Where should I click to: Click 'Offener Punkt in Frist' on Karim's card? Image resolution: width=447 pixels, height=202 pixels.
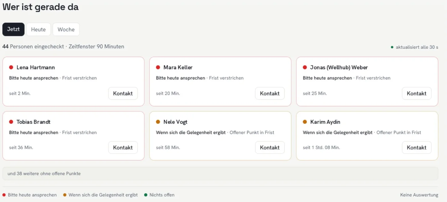(x=399, y=132)
